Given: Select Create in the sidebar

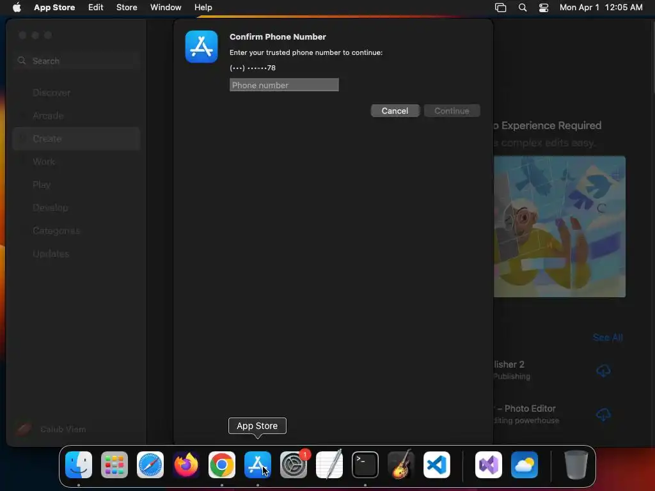Looking at the screenshot, I should coord(77,139).
